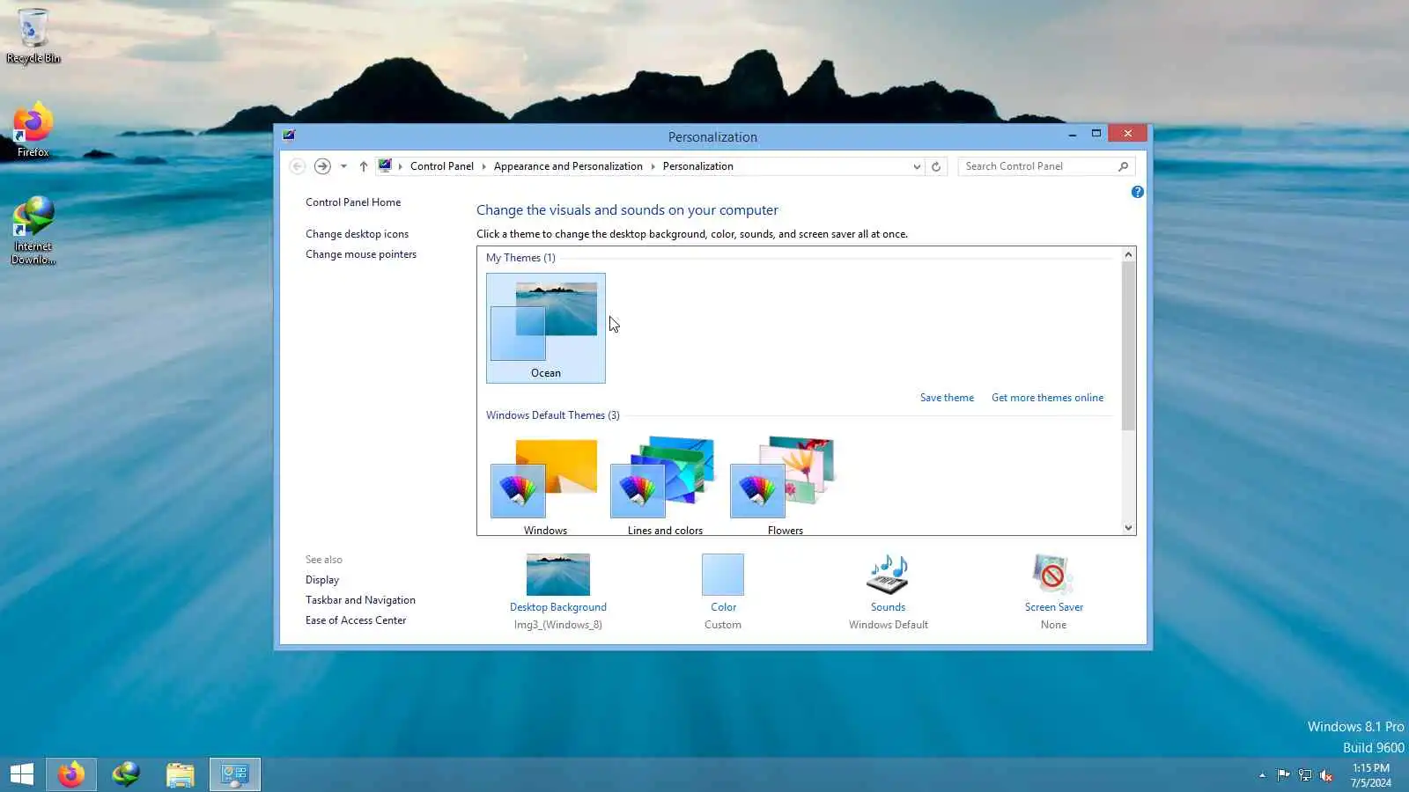This screenshot has width=1409, height=792.
Task: Click the 'Windows Default Themes (3)' heading
Action: pos(553,415)
